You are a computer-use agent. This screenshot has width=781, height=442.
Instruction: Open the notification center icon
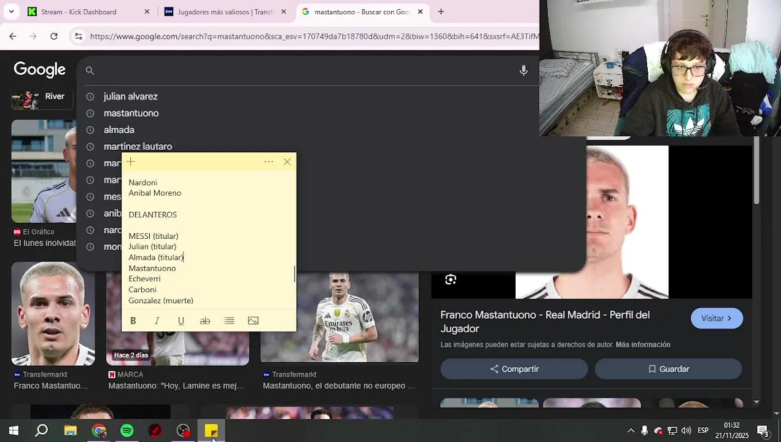tap(763, 431)
